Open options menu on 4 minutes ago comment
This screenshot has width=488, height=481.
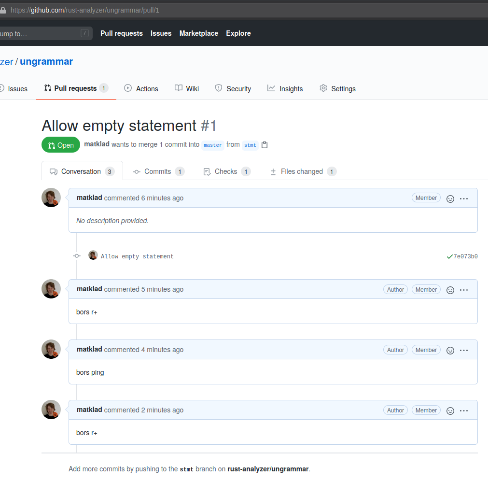coord(464,350)
